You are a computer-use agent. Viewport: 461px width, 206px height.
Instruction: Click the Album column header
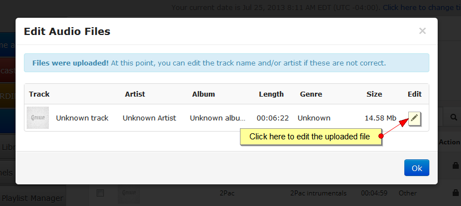[x=203, y=94]
